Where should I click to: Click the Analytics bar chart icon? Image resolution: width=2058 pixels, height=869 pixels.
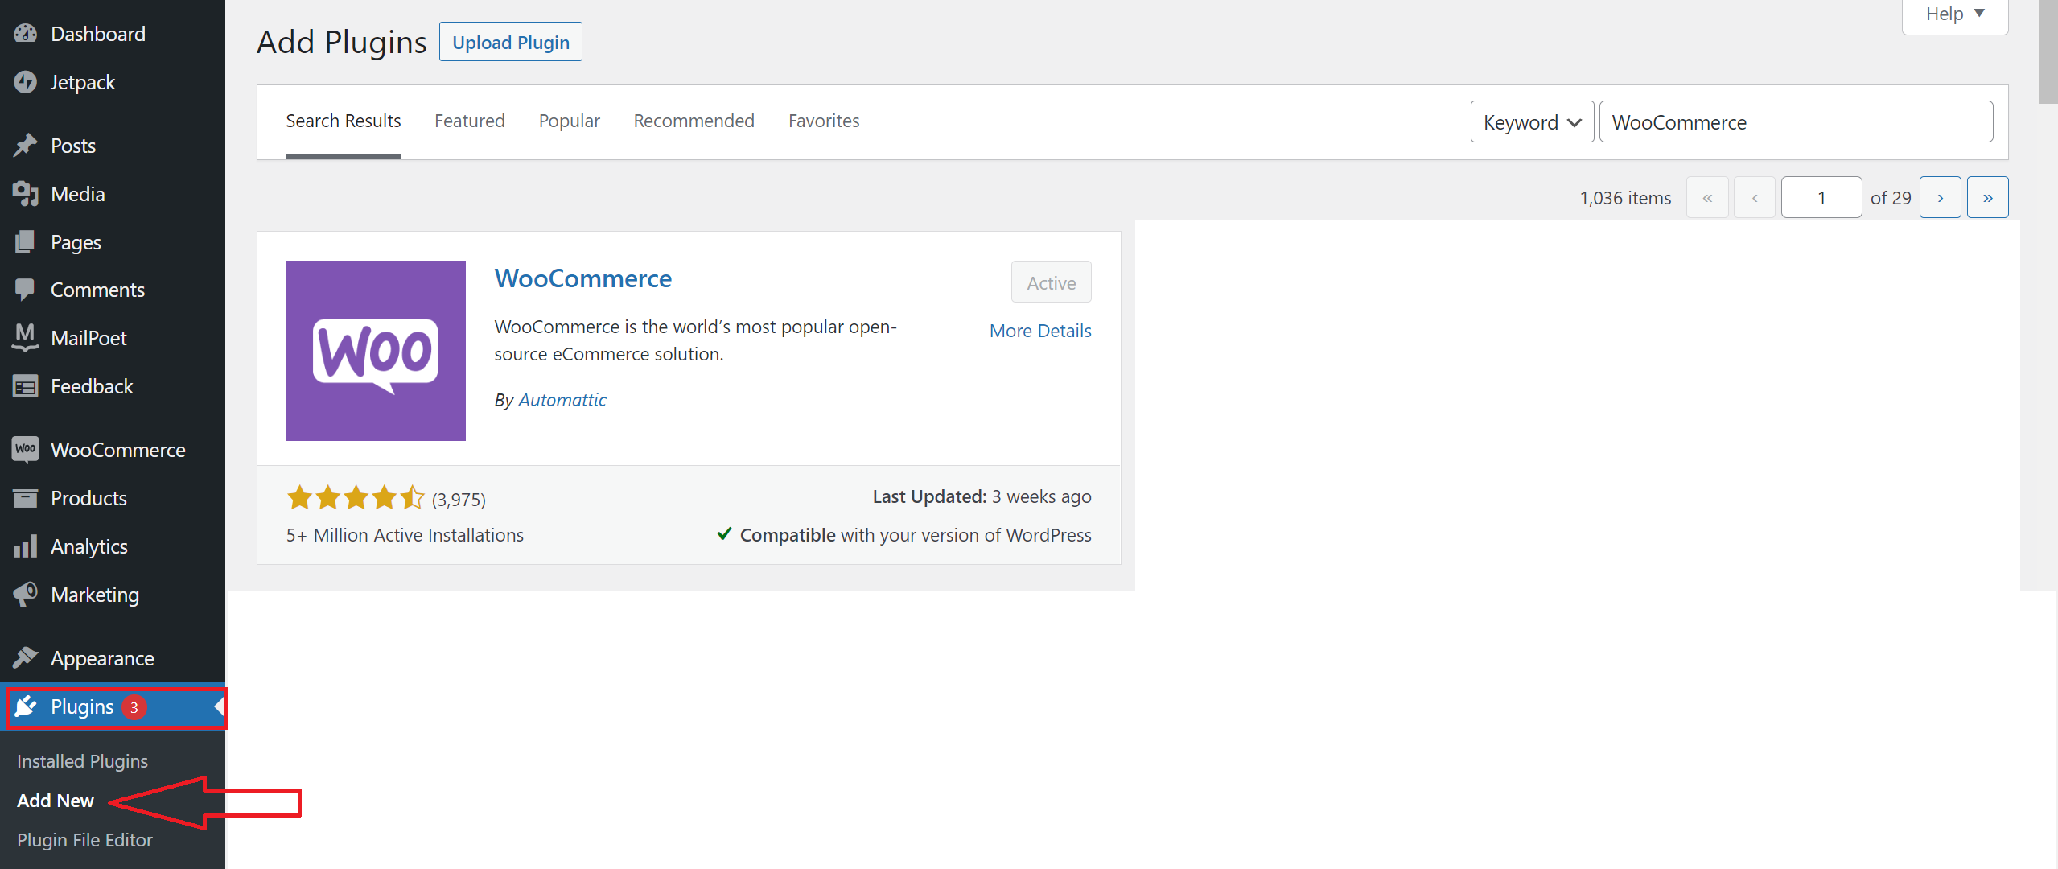coord(25,546)
